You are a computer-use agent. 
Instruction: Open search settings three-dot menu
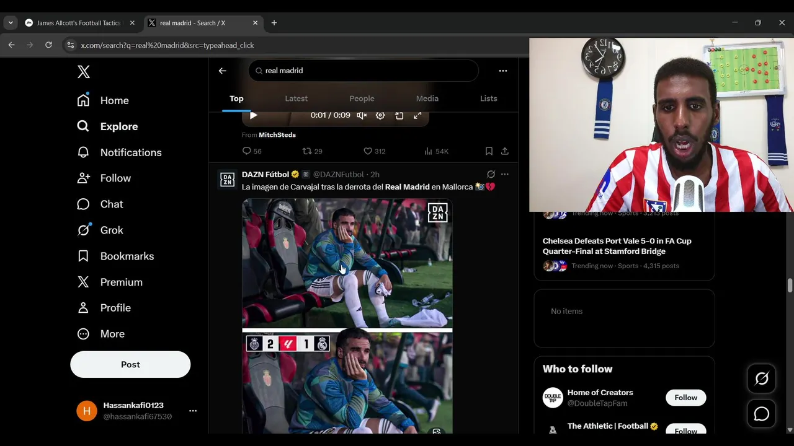click(x=503, y=71)
